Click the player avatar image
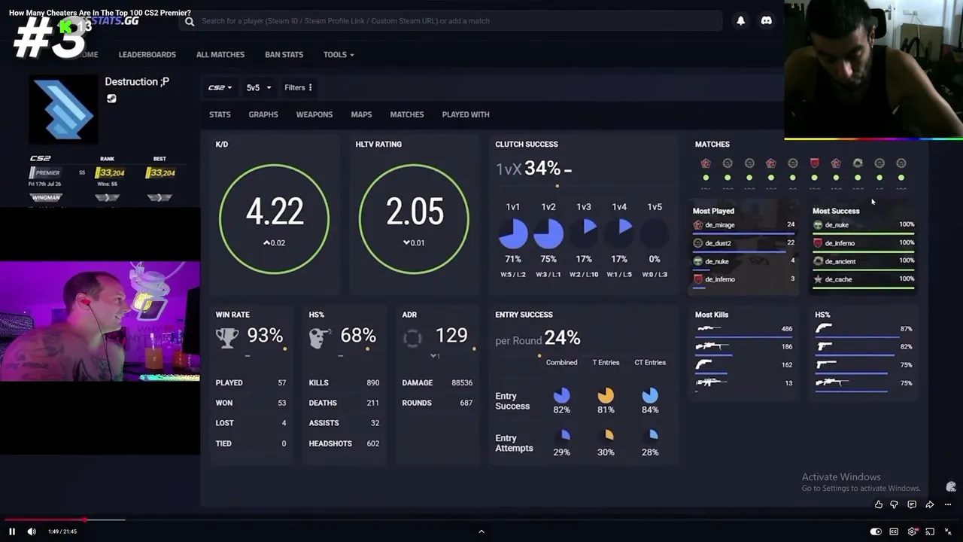 [63, 110]
